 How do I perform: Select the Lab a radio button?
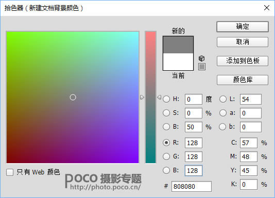[223, 113]
